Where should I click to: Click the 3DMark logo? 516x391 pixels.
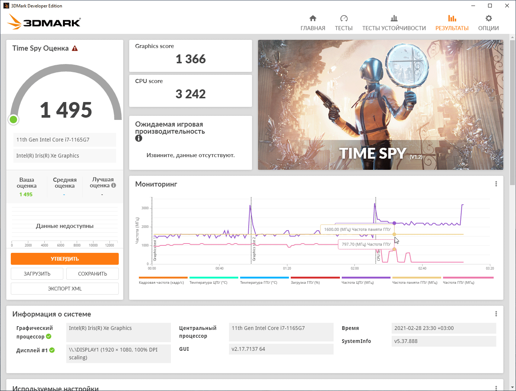click(x=44, y=22)
